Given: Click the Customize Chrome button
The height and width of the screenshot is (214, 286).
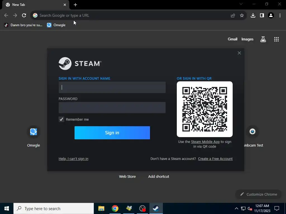Looking at the screenshot, I should (x=259, y=194).
